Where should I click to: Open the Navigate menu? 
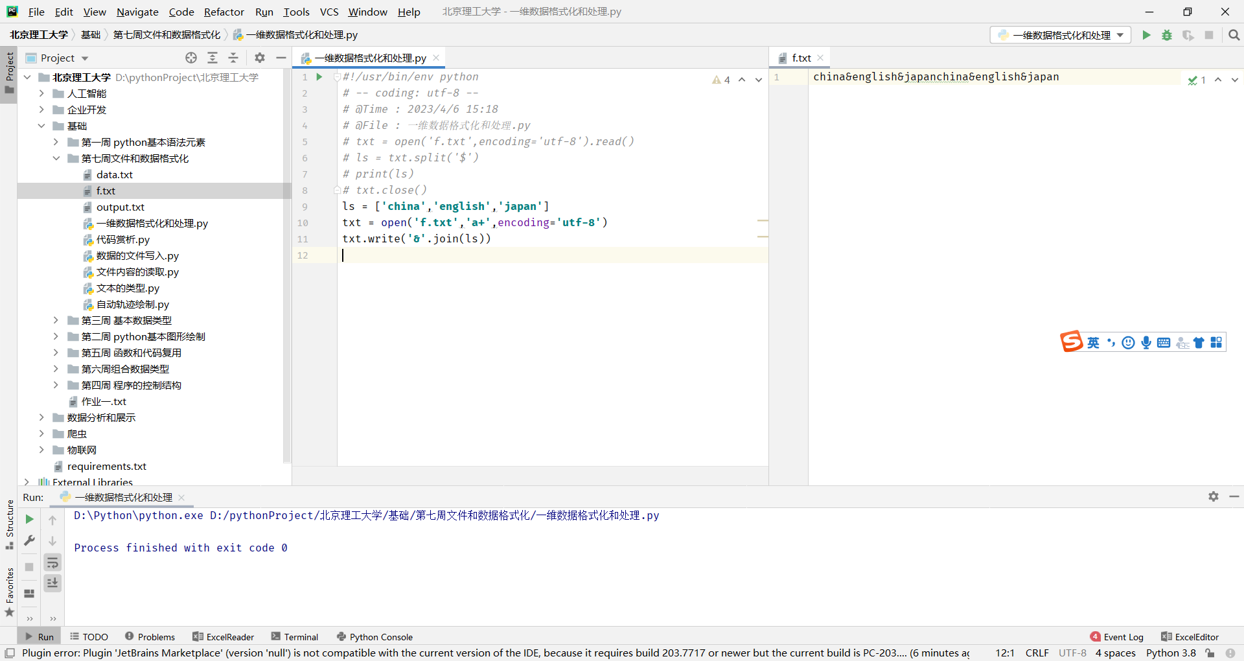coord(137,12)
